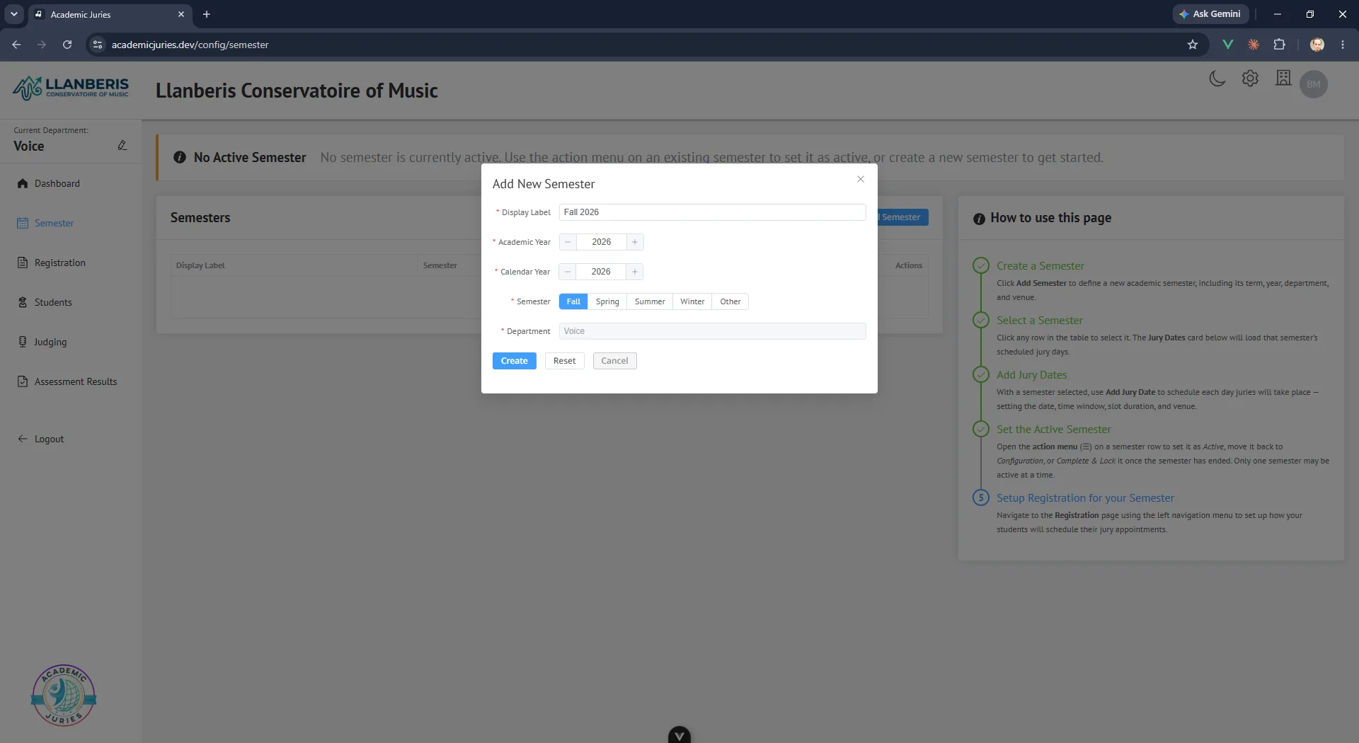Click the Academic Year number field
The height and width of the screenshot is (743, 1359).
(x=602, y=242)
